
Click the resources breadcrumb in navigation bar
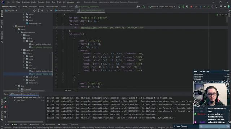pyautogui.click(x=33, y=6)
